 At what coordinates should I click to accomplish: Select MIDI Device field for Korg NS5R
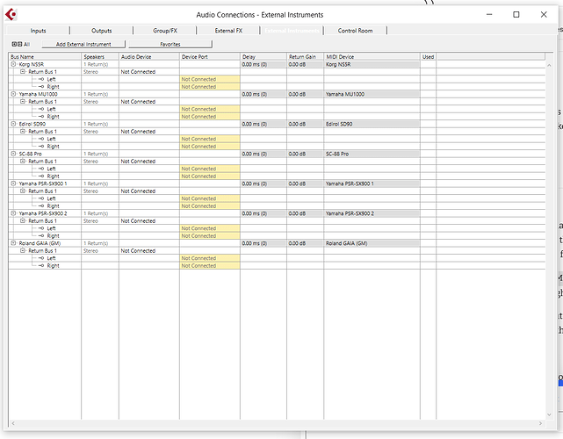tap(372, 64)
